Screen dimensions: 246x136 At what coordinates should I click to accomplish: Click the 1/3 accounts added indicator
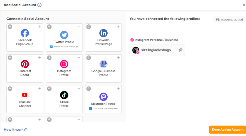click(x=229, y=20)
